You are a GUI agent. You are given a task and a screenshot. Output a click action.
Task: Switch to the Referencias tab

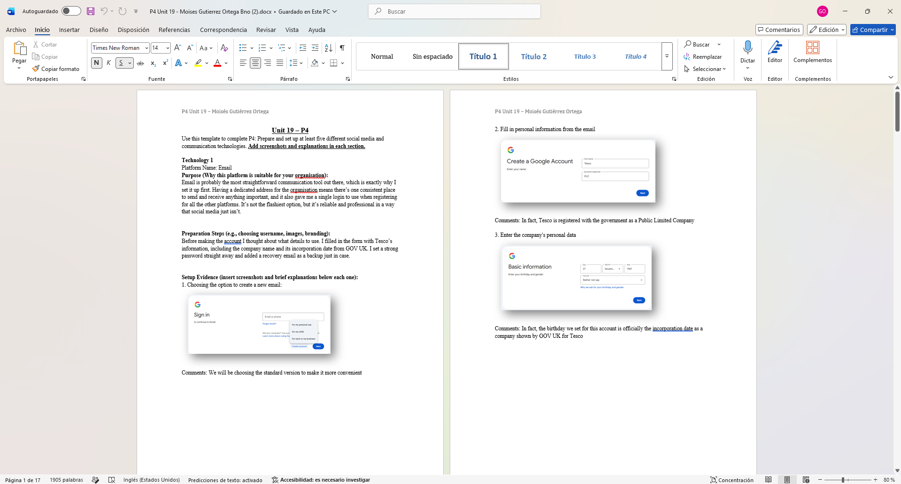174,30
